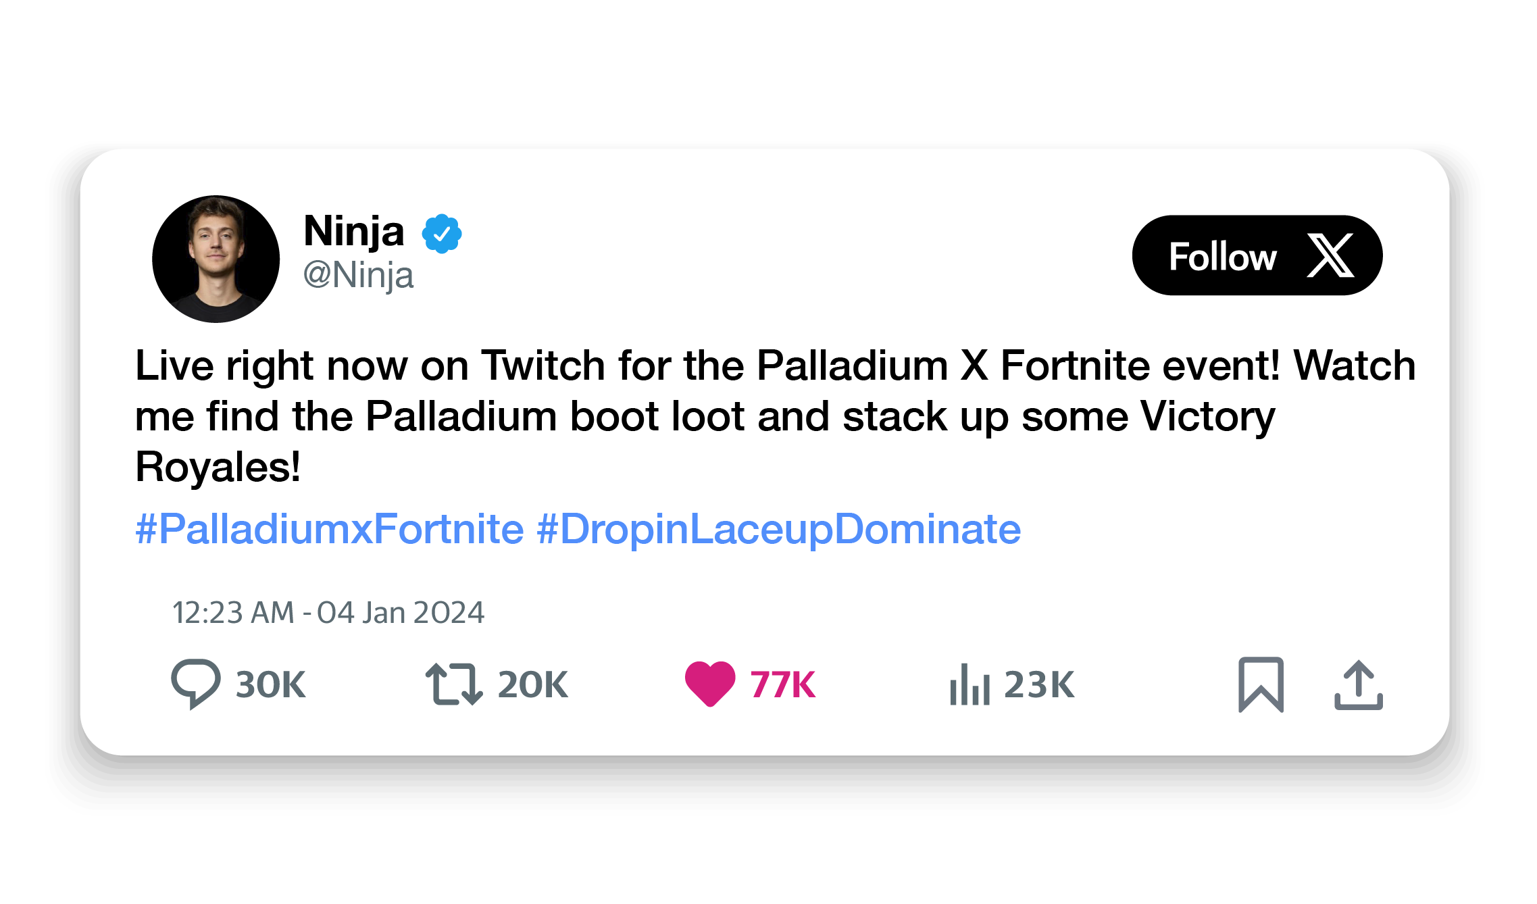Follow the Ninja account
1537x904 pixels.
tap(1257, 255)
